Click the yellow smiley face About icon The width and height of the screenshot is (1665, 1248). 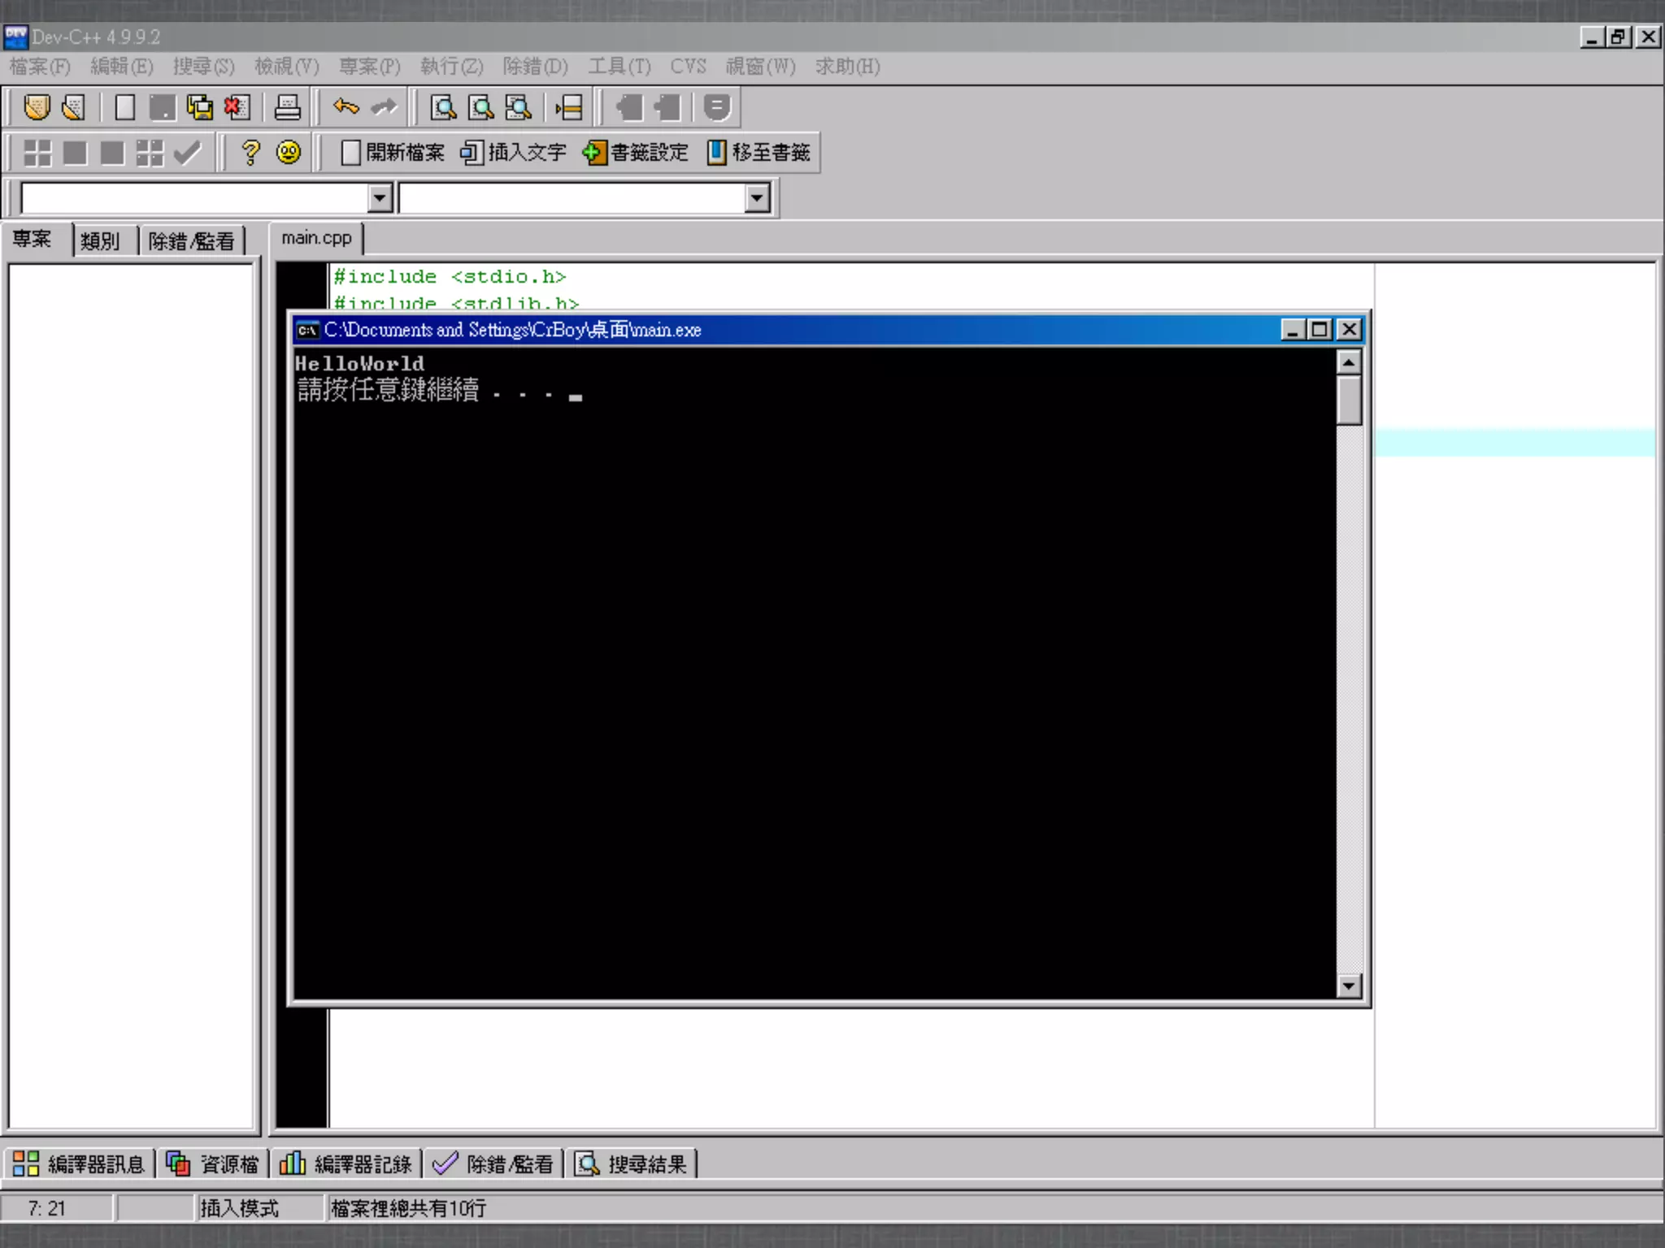click(289, 152)
